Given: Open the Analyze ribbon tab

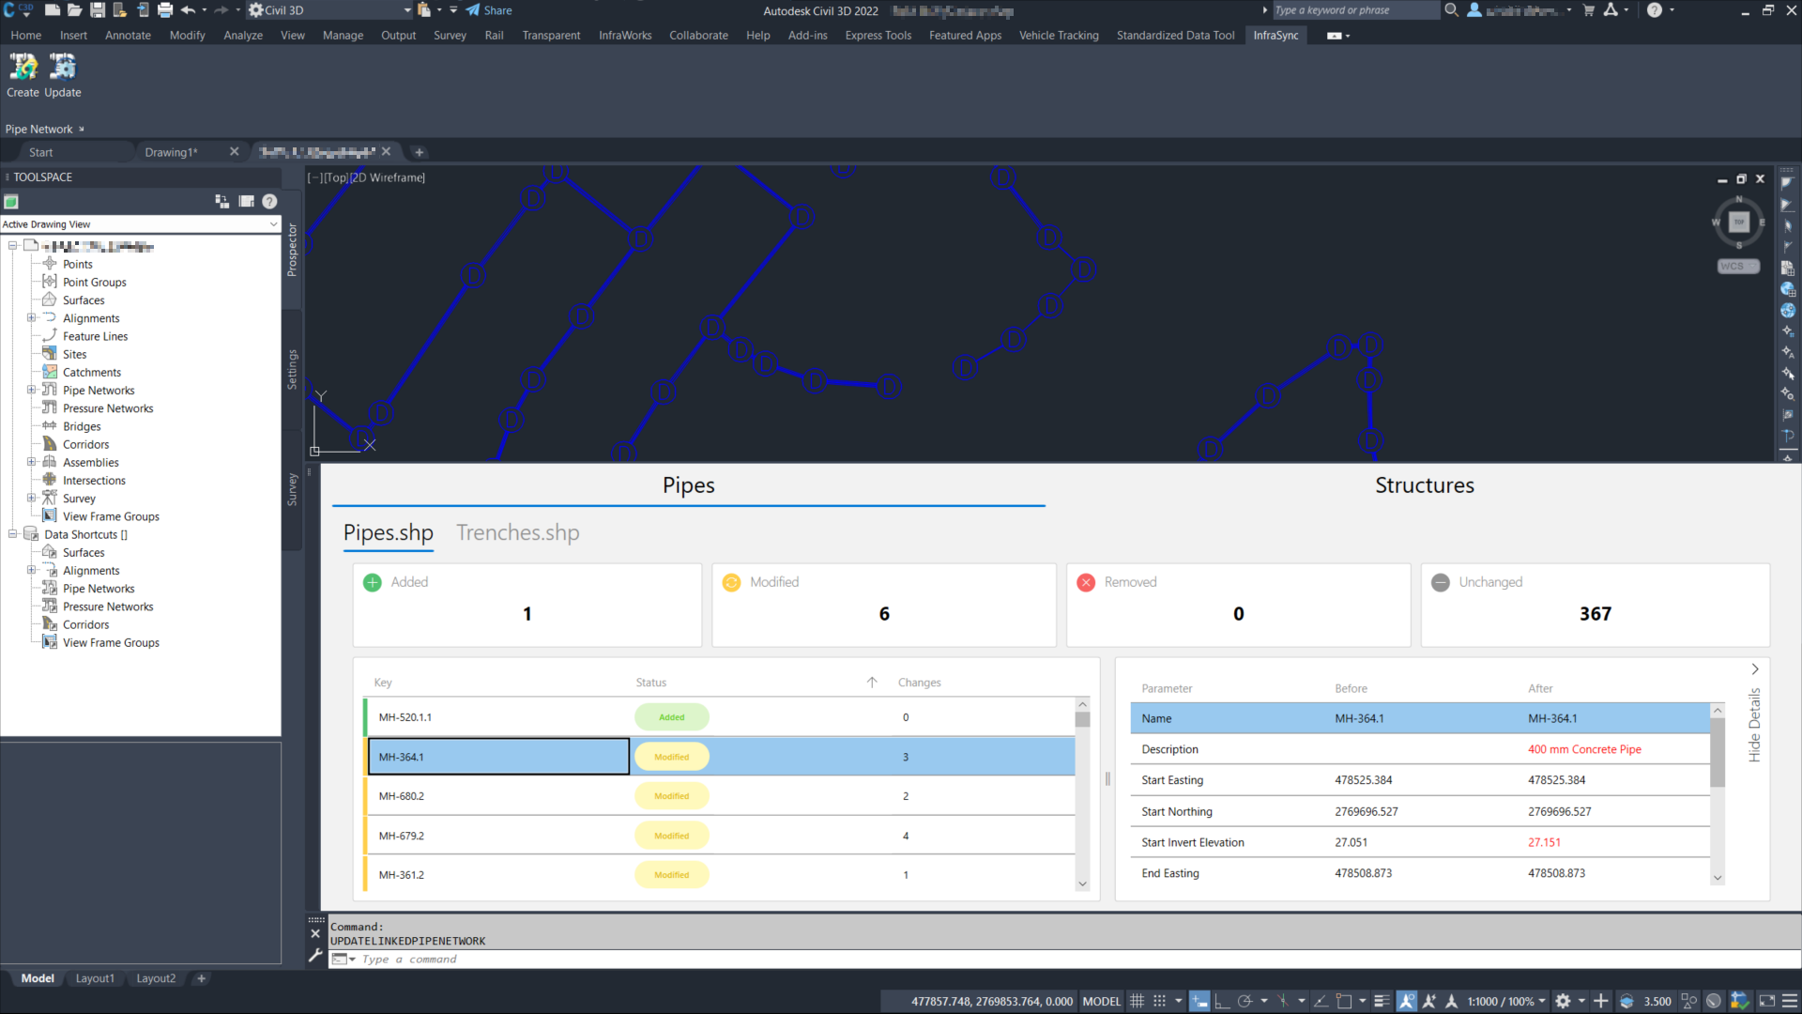Looking at the screenshot, I should (x=242, y=36).
